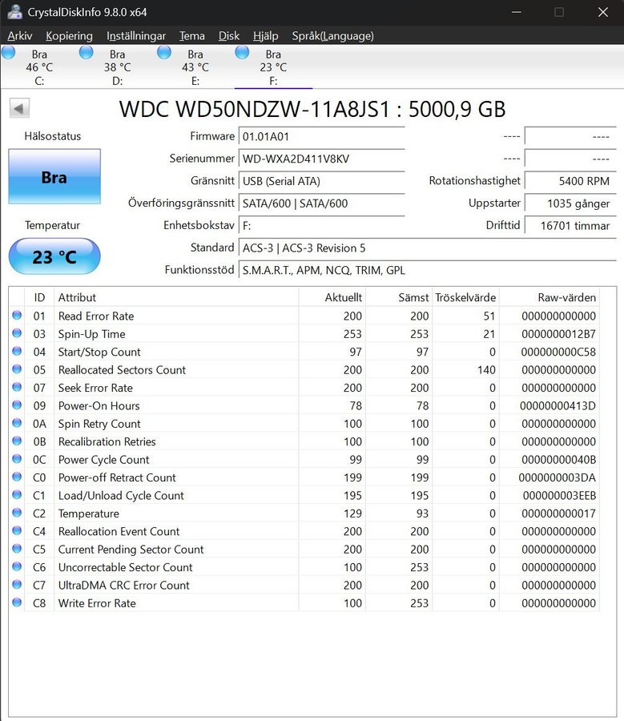Click status orb for Spin-Up Time
This screenshot has width=624, height=721.
(17, 333)
